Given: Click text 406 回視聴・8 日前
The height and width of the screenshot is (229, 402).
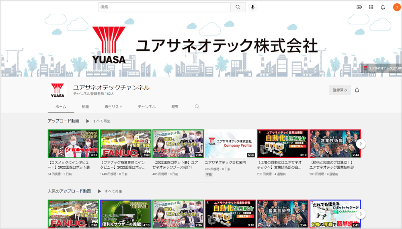Looking at the screenshot, I should [x=165, y=174].
